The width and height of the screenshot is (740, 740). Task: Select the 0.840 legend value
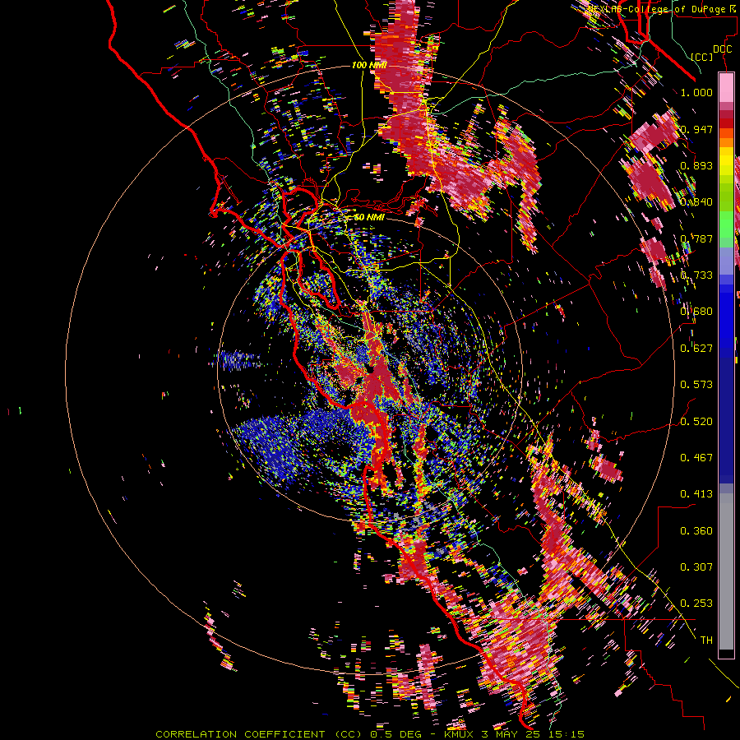pyautogui.click(x=696, y=202)
